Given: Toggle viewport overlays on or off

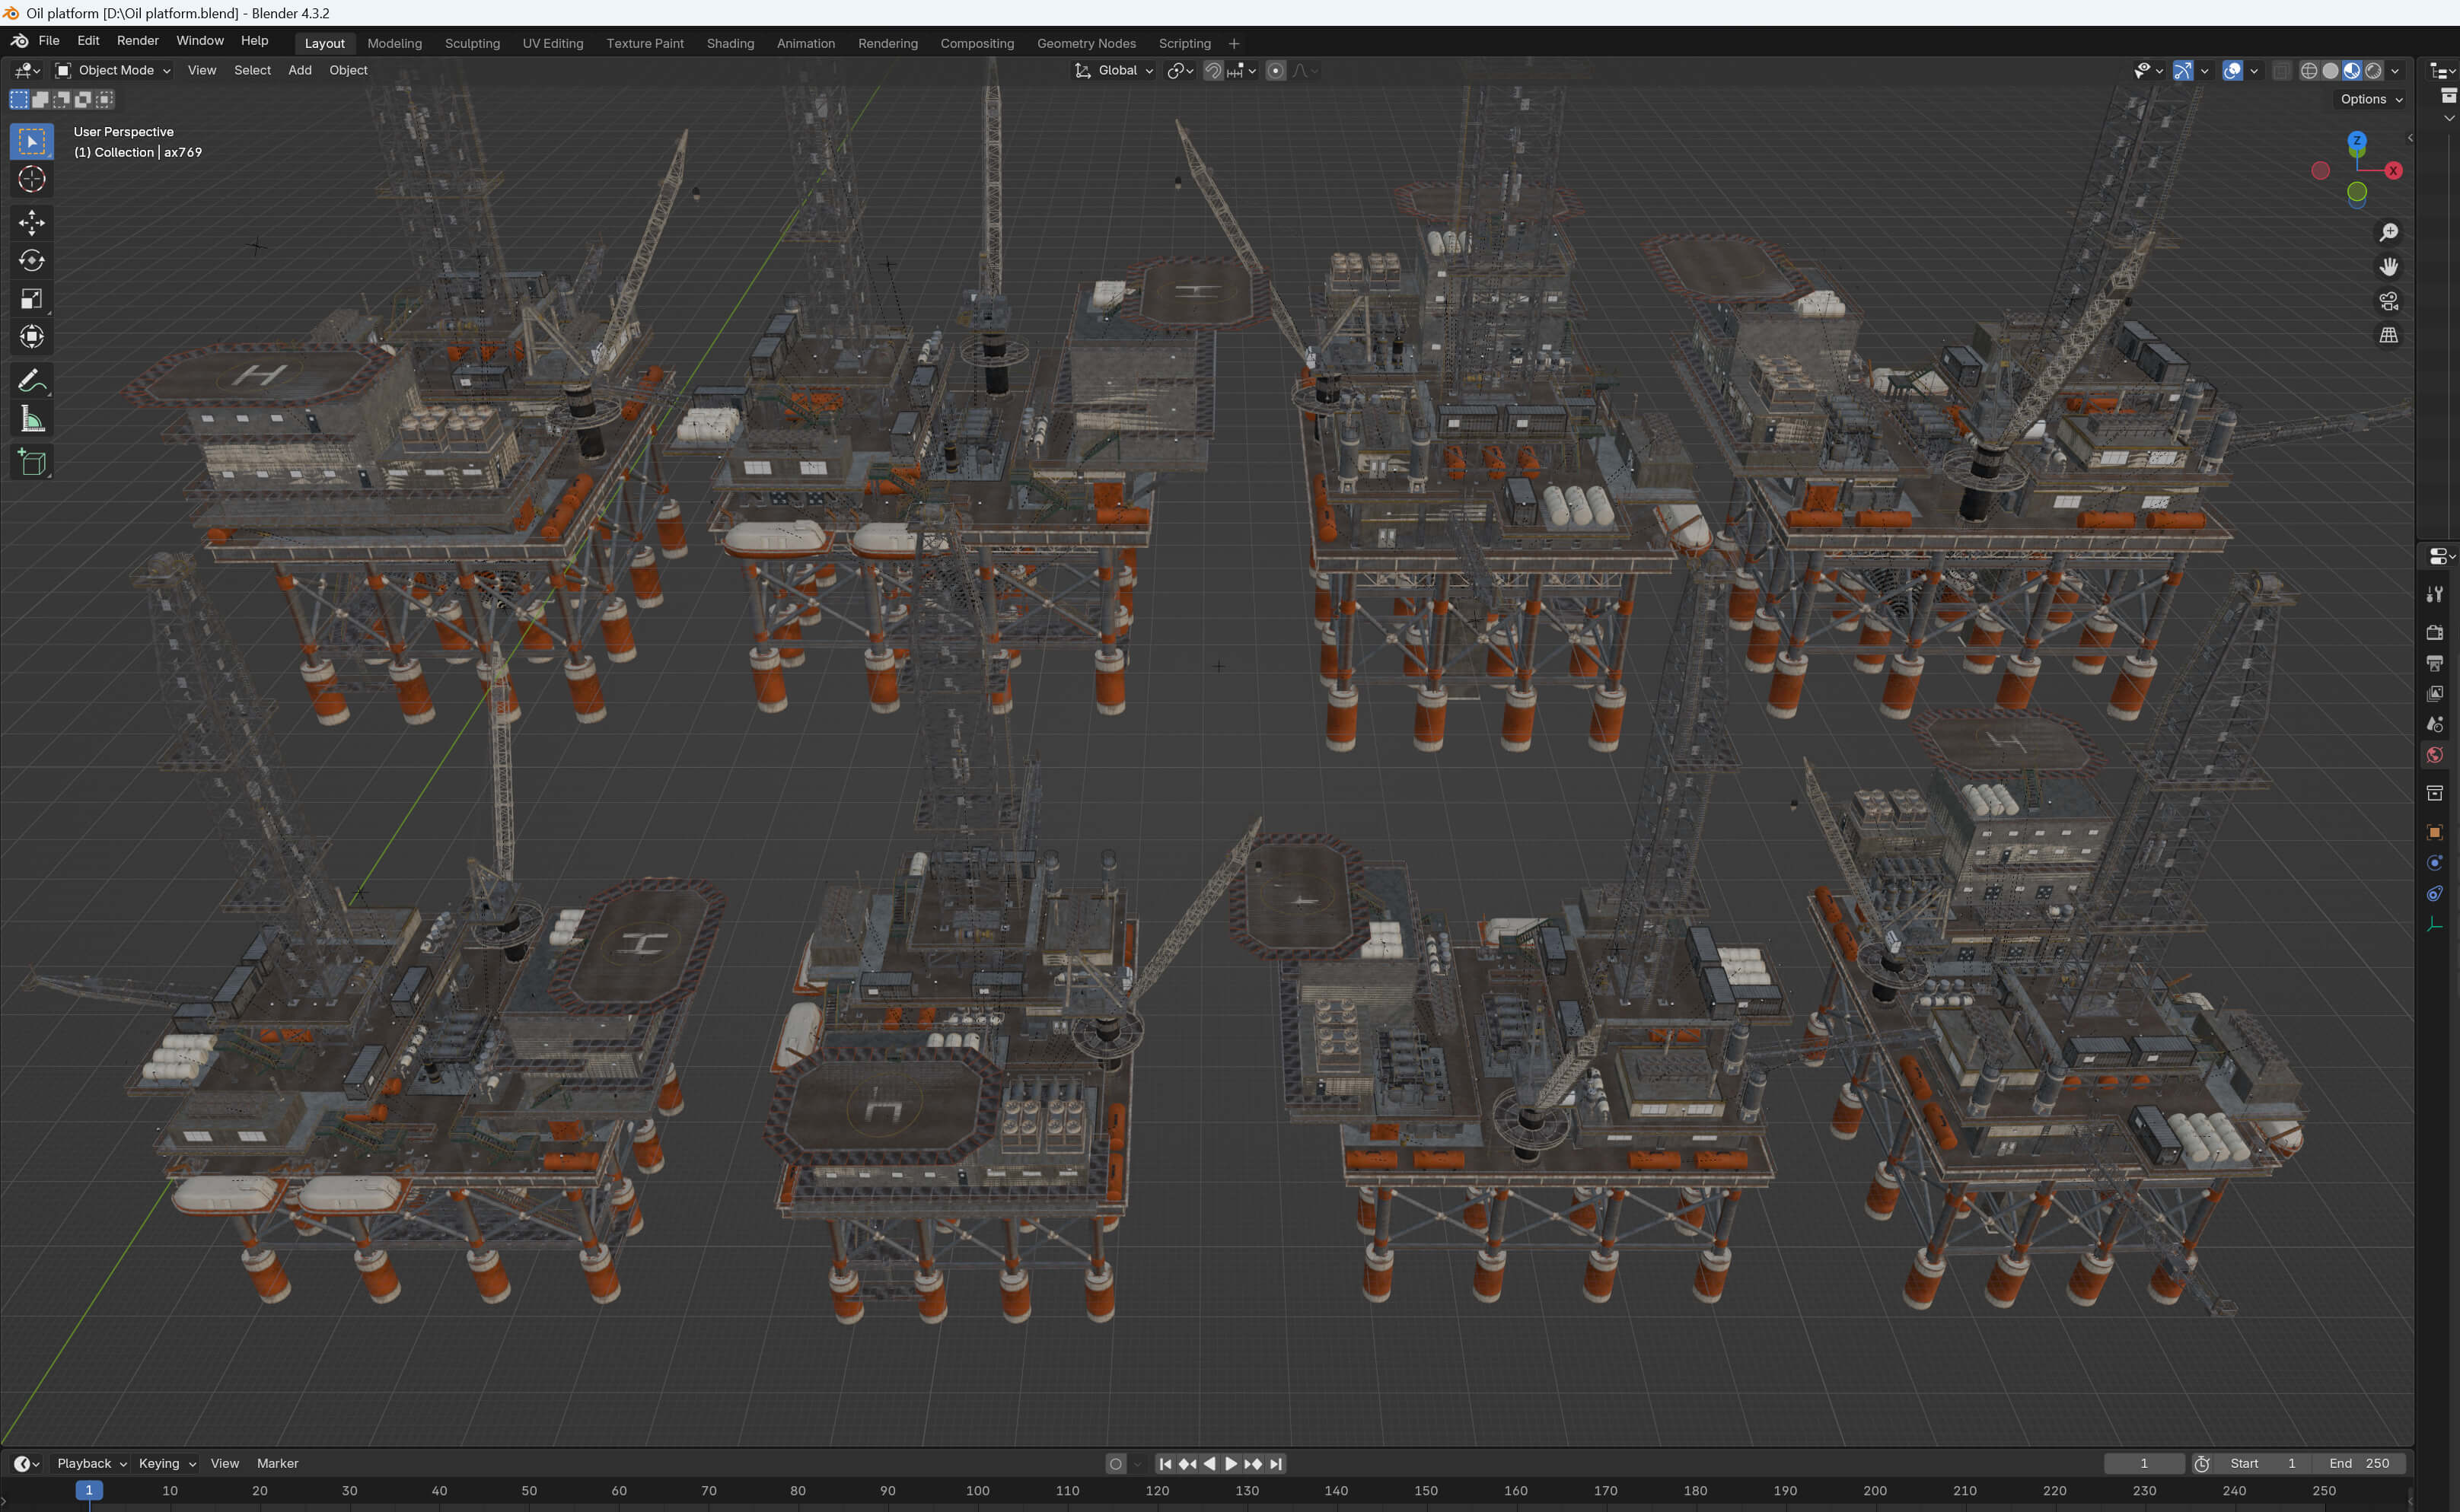Looking at the screenshot, I should [x=2232, y=70].
